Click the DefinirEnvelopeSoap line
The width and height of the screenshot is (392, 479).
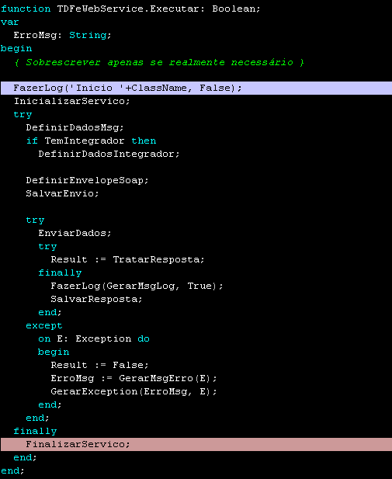tap(87, 180)
